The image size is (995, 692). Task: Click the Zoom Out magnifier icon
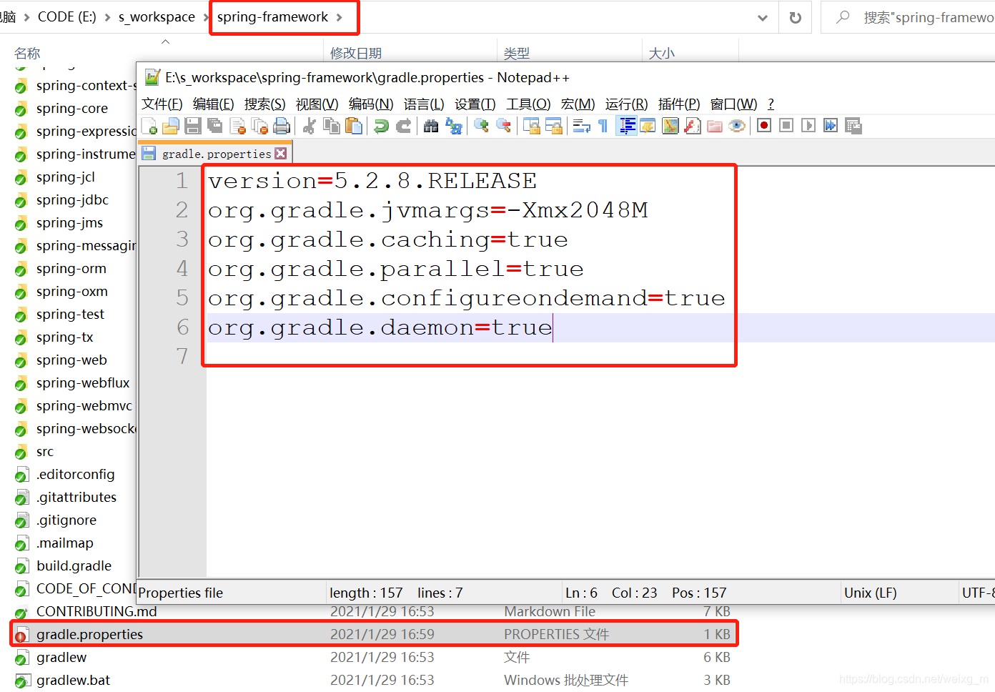click(503, 126)
